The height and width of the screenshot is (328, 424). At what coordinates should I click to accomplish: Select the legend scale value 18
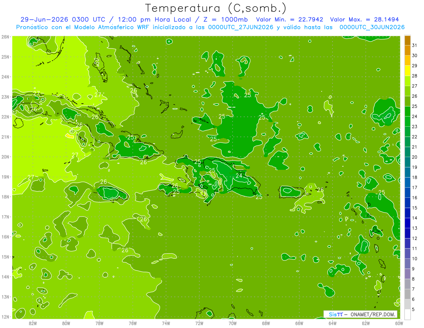414,177
